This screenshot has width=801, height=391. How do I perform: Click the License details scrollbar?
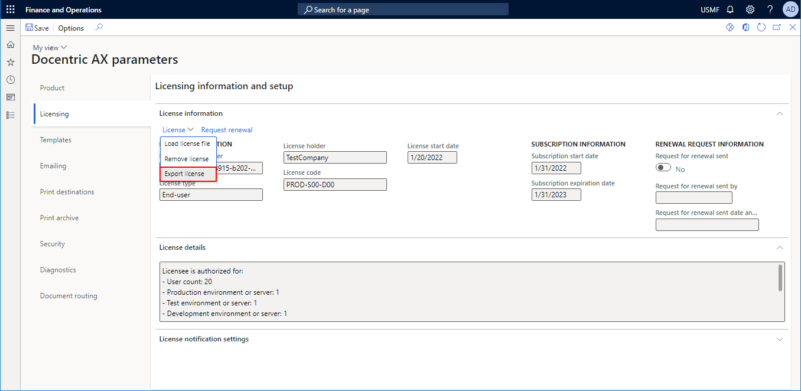(780, 278)
